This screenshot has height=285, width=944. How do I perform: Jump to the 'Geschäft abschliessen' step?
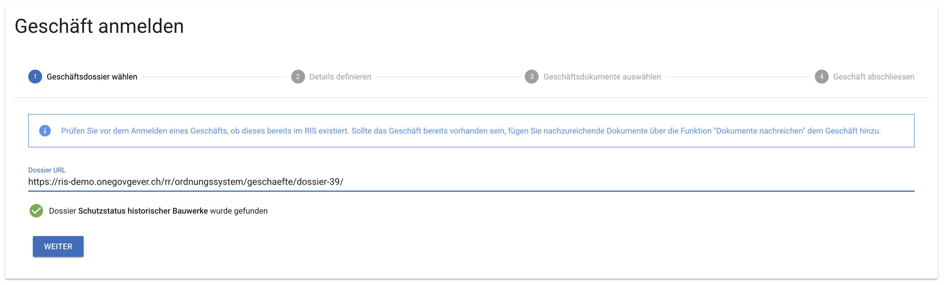[873, 77]
